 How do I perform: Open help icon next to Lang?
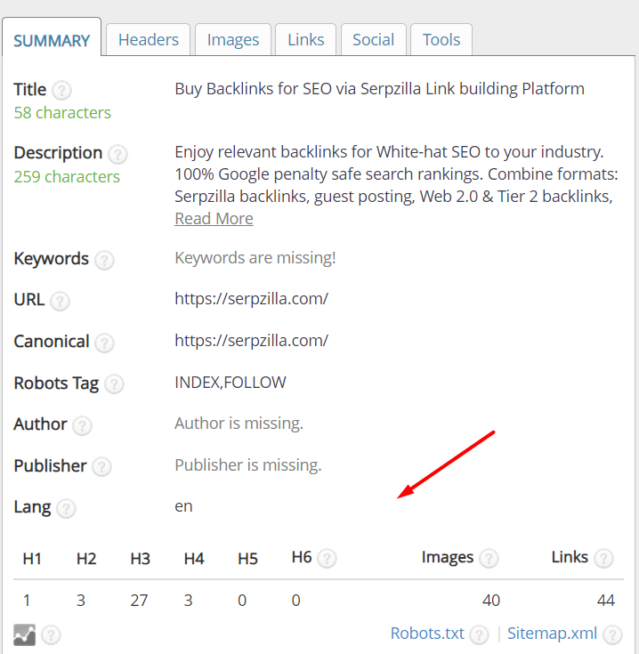coord(66,508)
